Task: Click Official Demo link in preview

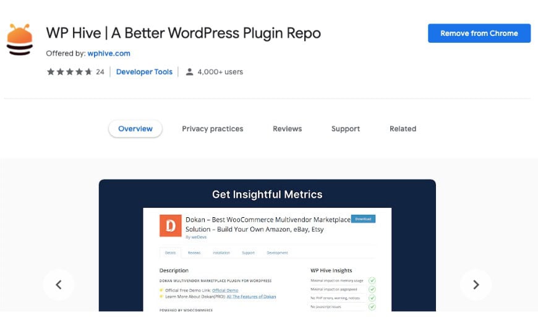Action: coord(225,290)
